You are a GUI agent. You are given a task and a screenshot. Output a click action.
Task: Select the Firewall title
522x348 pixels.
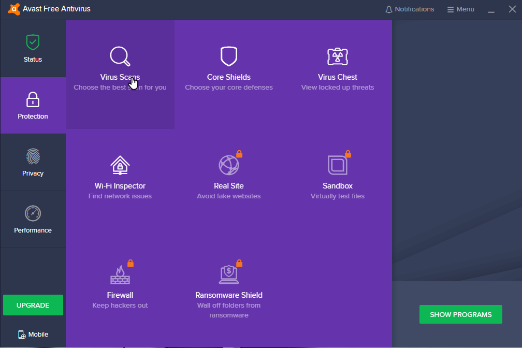click(x=120, y=295)
